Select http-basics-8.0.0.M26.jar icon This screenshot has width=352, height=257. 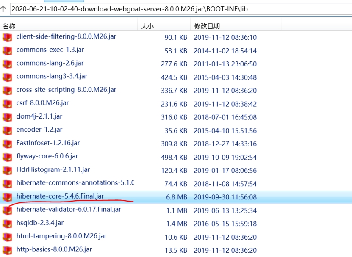[7, 250]
